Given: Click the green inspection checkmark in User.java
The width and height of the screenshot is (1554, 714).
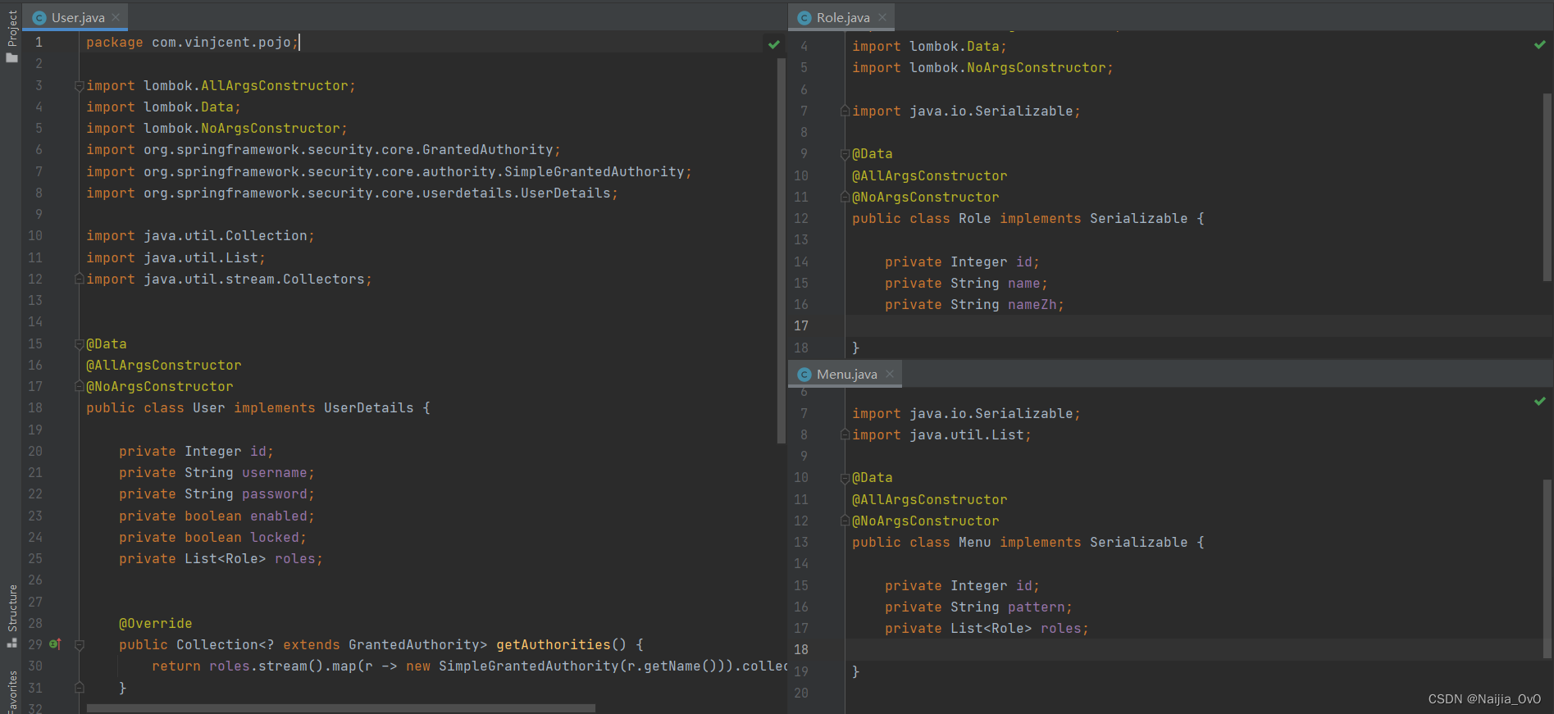Looking at the screenshot, I should [773, 44].
